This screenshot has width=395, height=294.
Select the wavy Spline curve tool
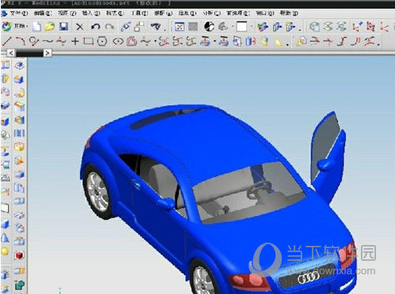(47, 41)
